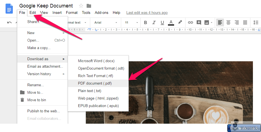
Task: Download as PDF document (.pdf)
Action: 98,83
